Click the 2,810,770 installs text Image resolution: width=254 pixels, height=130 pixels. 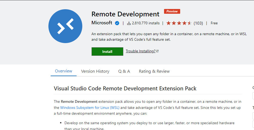pyautogui.click(x=146, y=23)
